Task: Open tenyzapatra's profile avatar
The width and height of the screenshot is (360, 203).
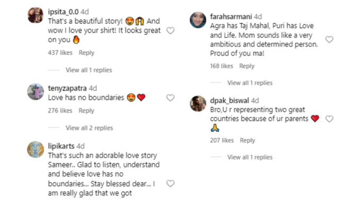Action: (35, 92)
